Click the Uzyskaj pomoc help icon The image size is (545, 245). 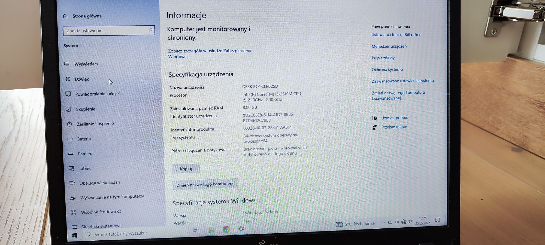[374, 118]
